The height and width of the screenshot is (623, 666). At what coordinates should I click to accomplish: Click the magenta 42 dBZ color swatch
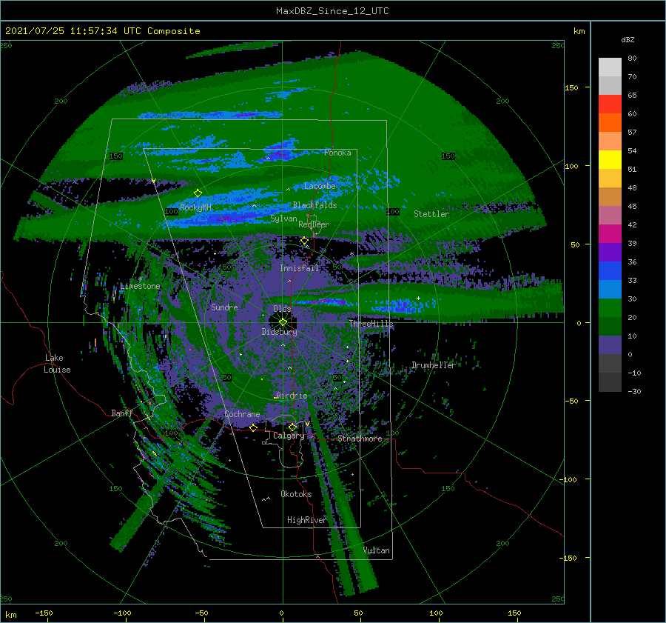(x=610, y=233)
